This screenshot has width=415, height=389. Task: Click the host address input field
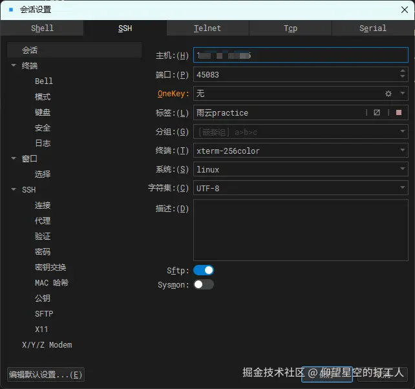(x=301, y=56)
